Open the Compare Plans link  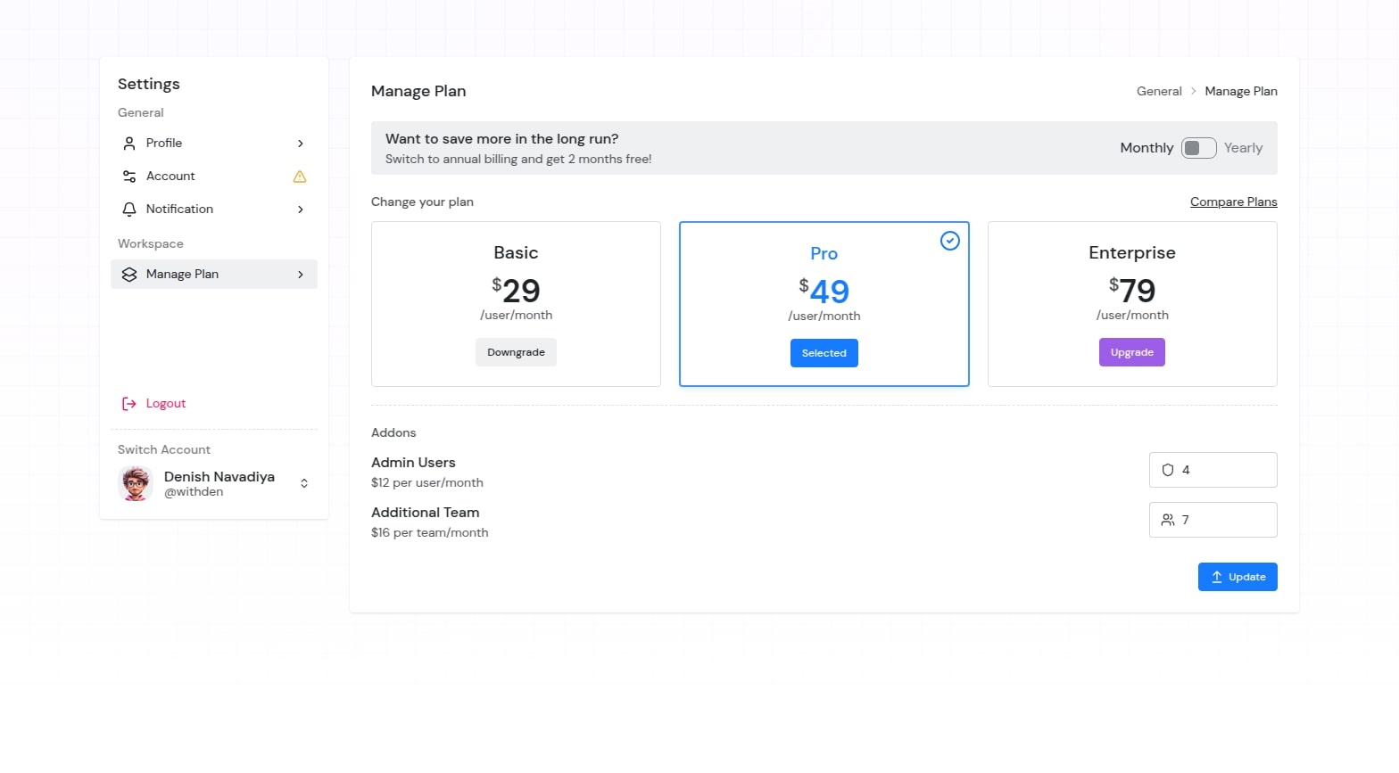1233,201
